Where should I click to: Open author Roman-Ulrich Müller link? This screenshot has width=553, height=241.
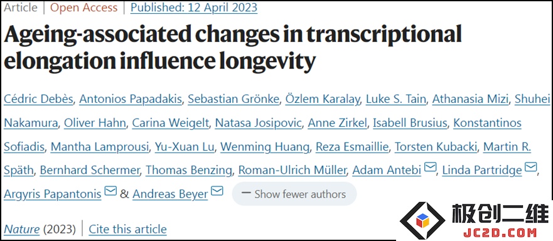click(292, 171)
